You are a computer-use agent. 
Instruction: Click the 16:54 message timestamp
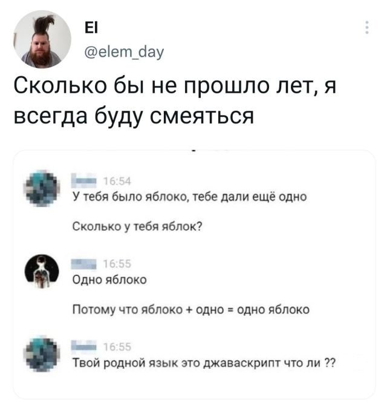click(117, 182)
